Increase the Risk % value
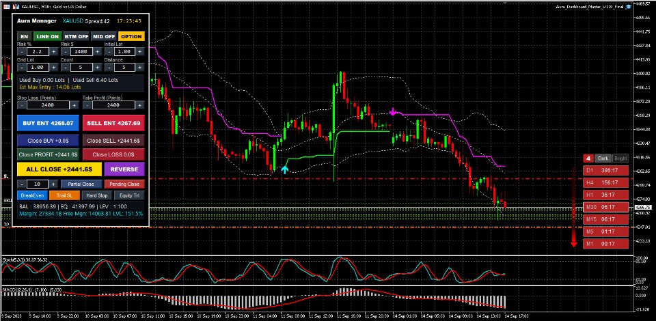 (53, 51)
